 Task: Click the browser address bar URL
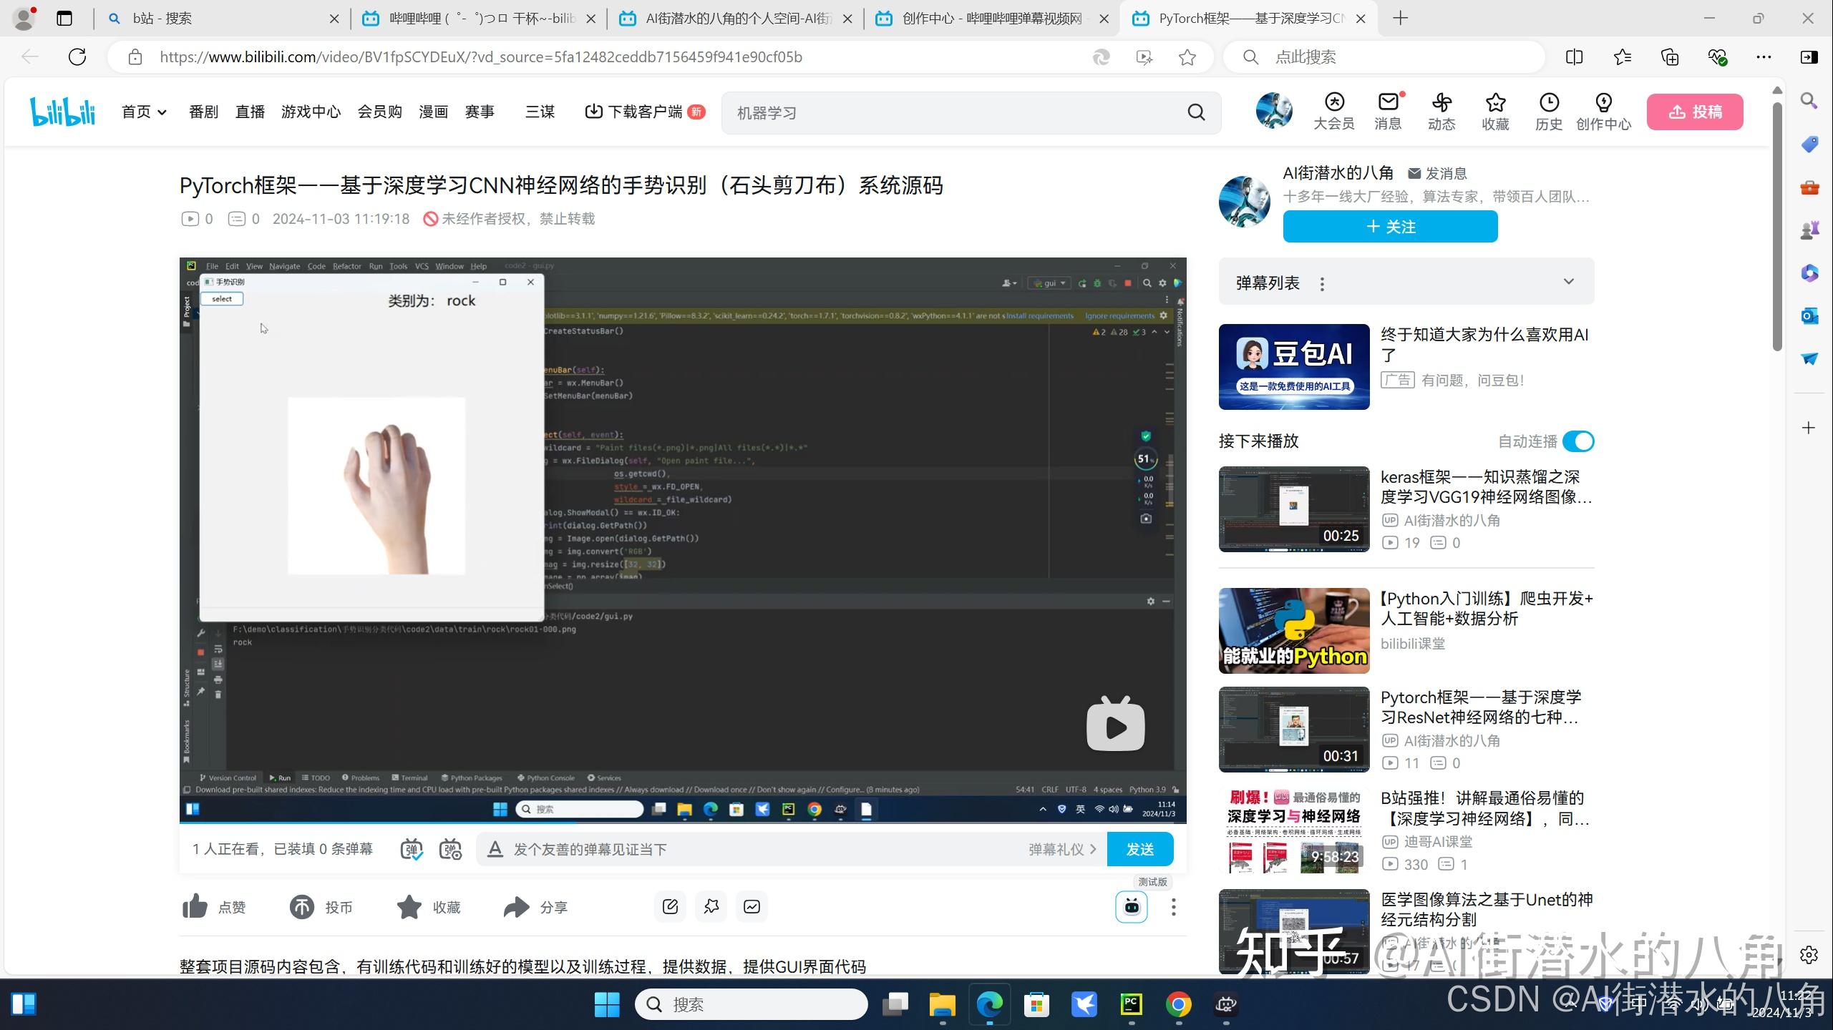tap(481, 57)
